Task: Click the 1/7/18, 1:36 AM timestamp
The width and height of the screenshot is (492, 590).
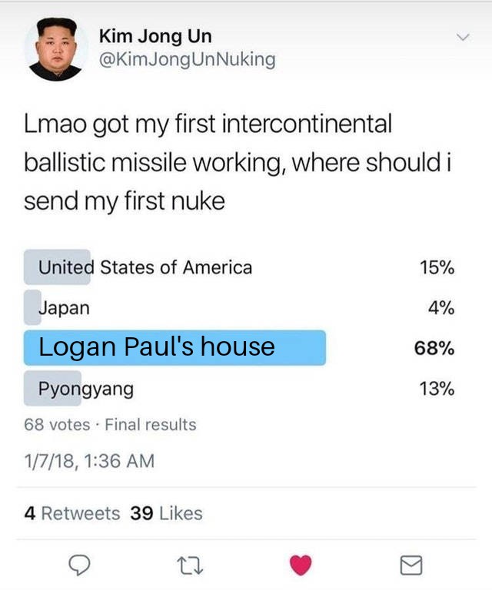Action: point(89,461)
